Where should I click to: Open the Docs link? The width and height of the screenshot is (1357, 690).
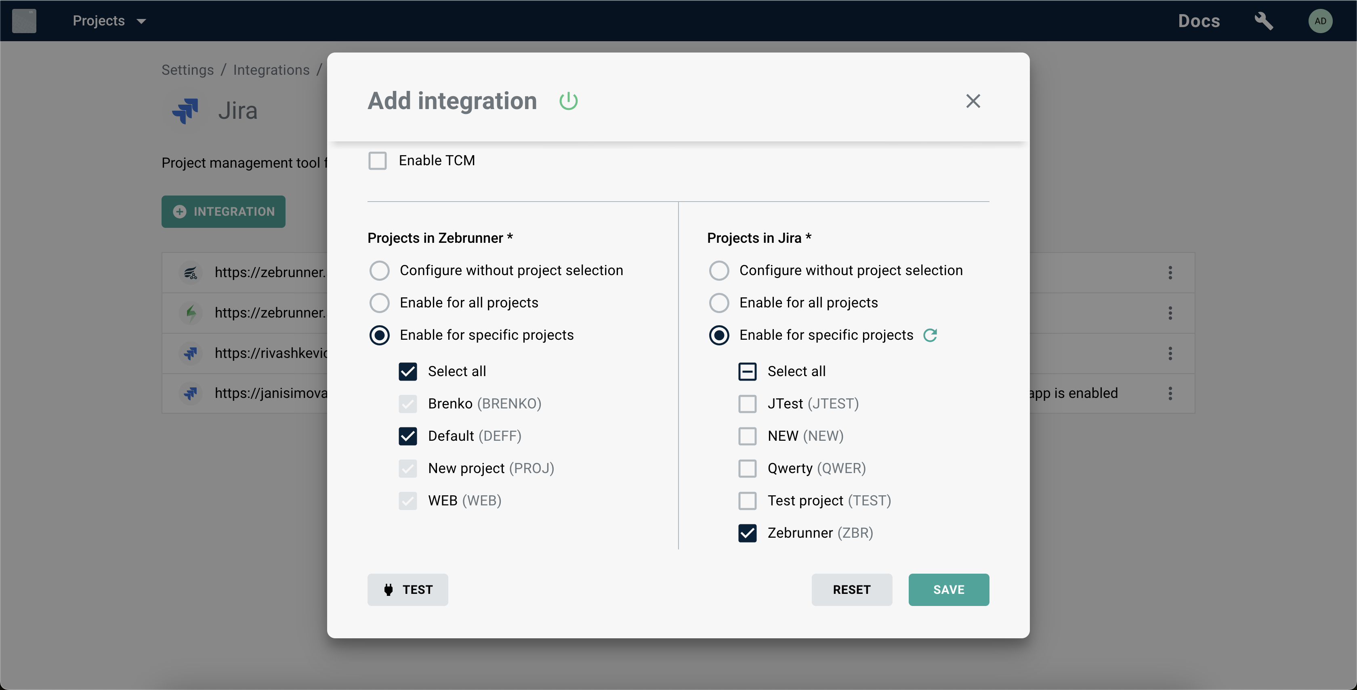point(1199,21)
